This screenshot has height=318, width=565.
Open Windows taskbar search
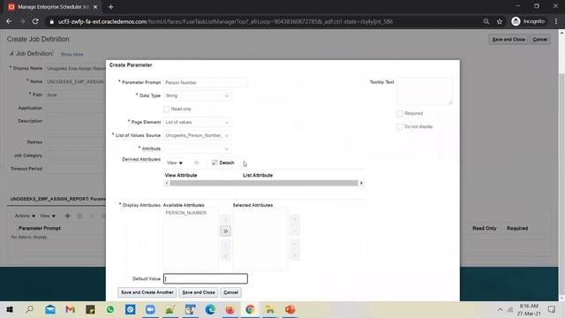pos(30,310)
